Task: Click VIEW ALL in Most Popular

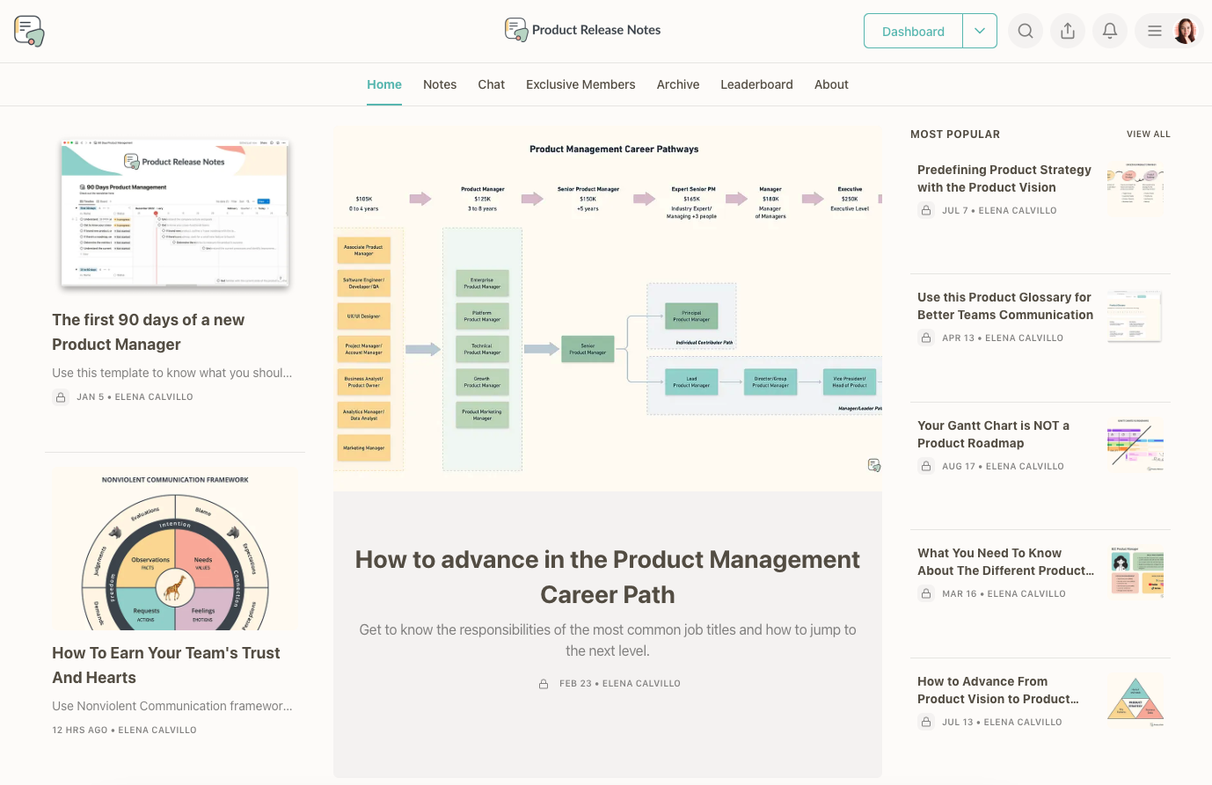Action: coord(1149,134)
